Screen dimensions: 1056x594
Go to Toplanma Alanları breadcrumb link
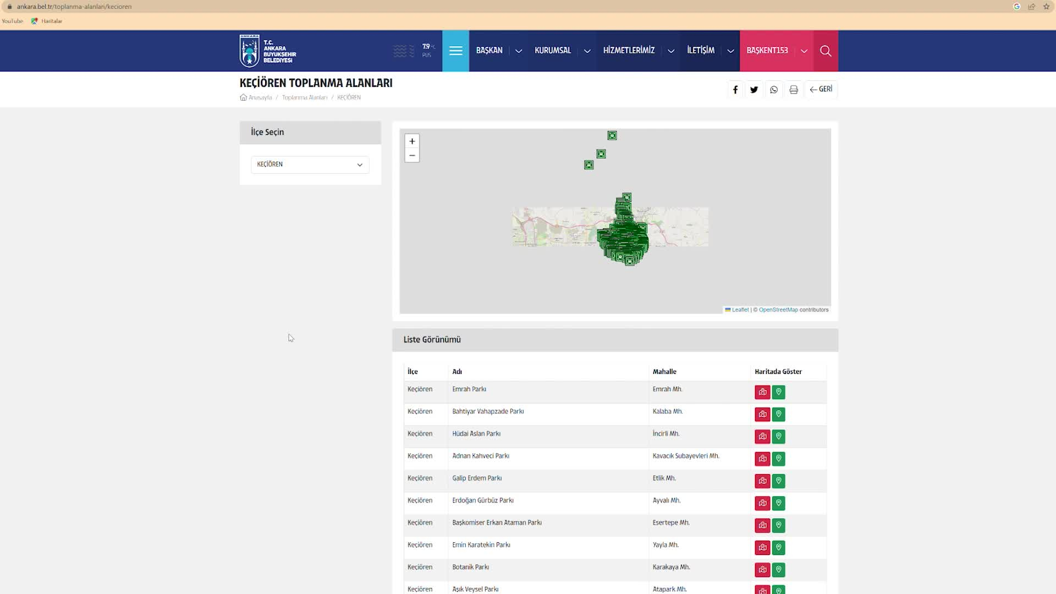point(304,97)
